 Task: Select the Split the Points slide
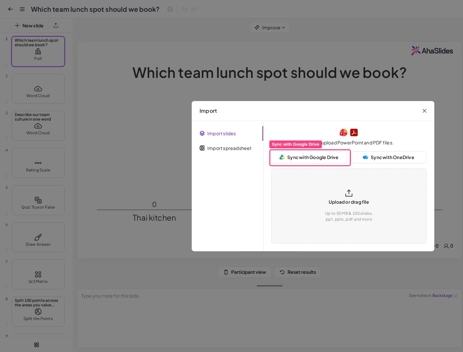point(38,312)
